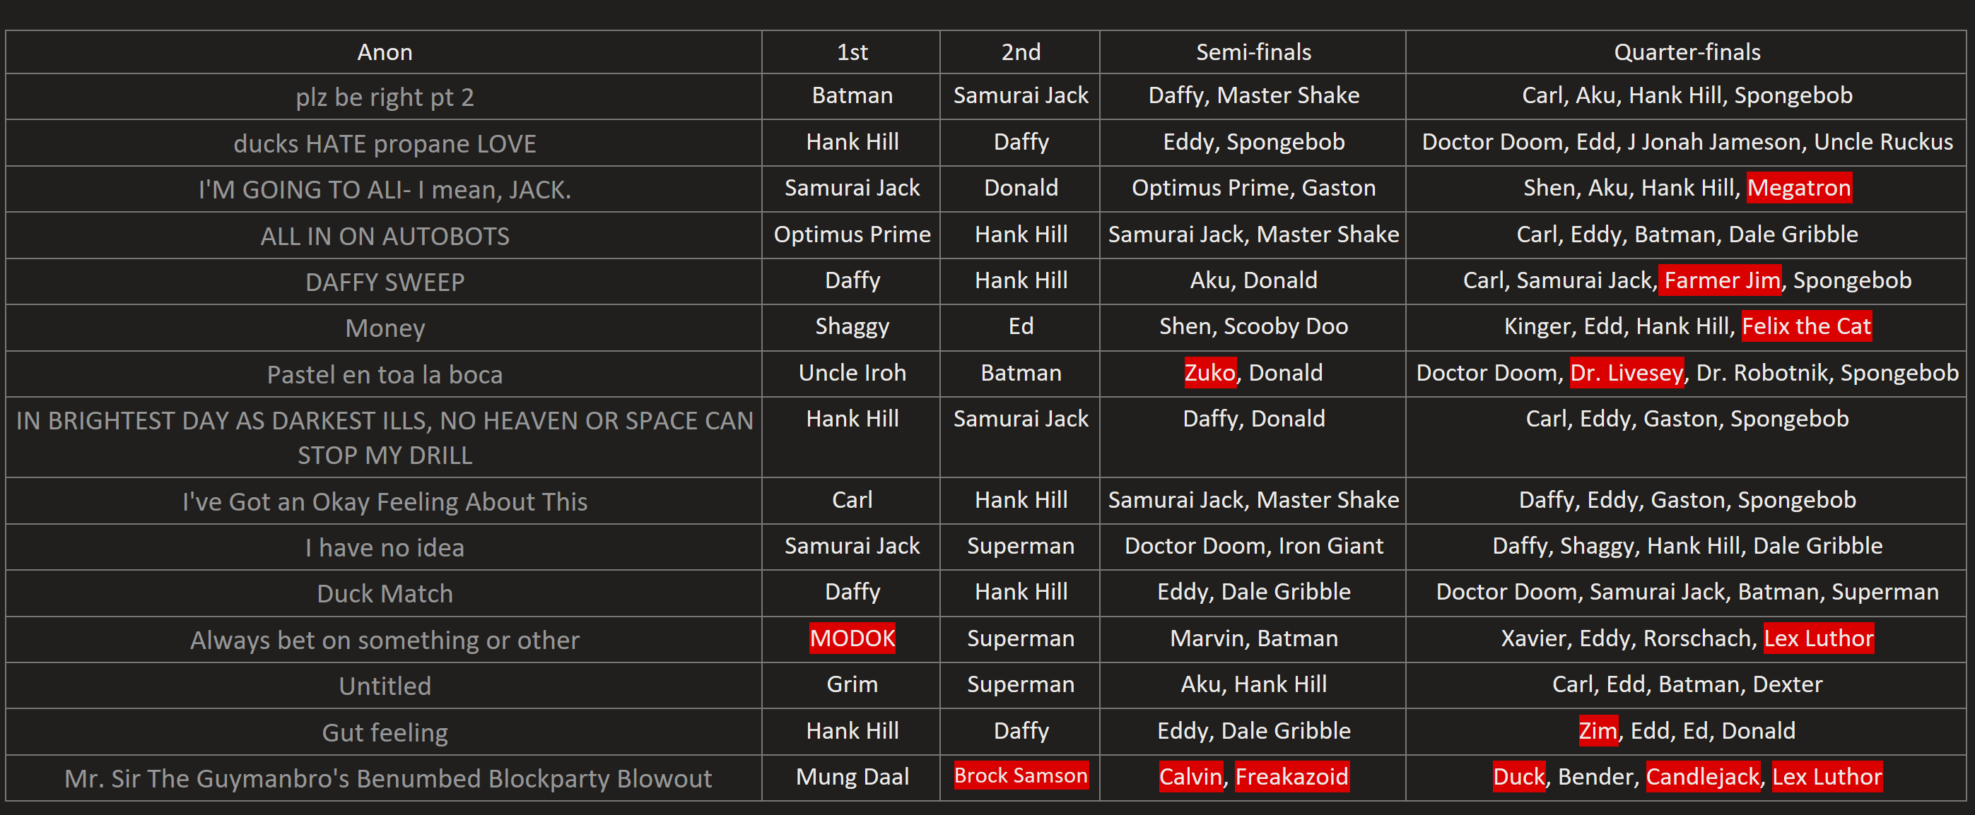
Task: Click the red Freakazoid text
Action: [1291, 777]
